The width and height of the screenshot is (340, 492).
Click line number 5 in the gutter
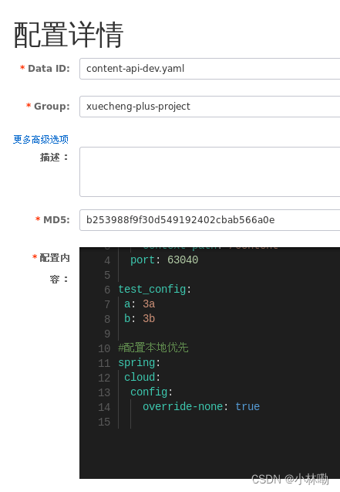click(107, 275)
